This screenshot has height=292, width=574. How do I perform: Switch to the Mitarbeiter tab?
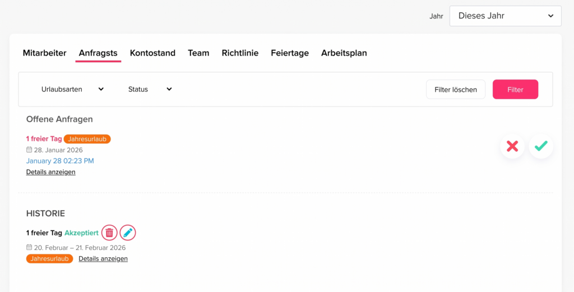44,53
